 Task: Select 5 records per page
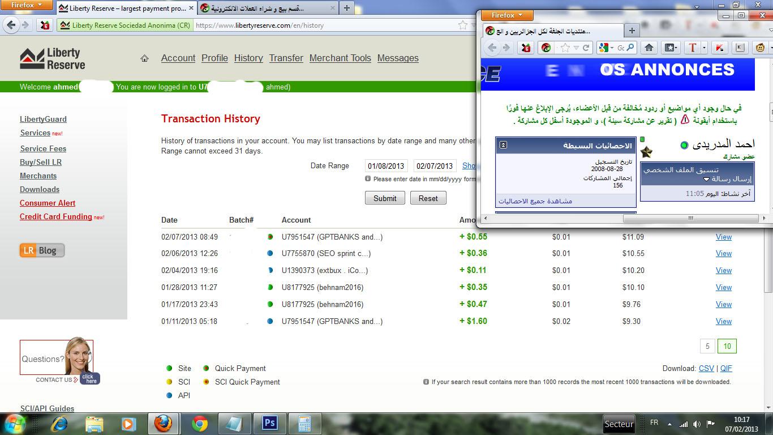tap(707, 346)
